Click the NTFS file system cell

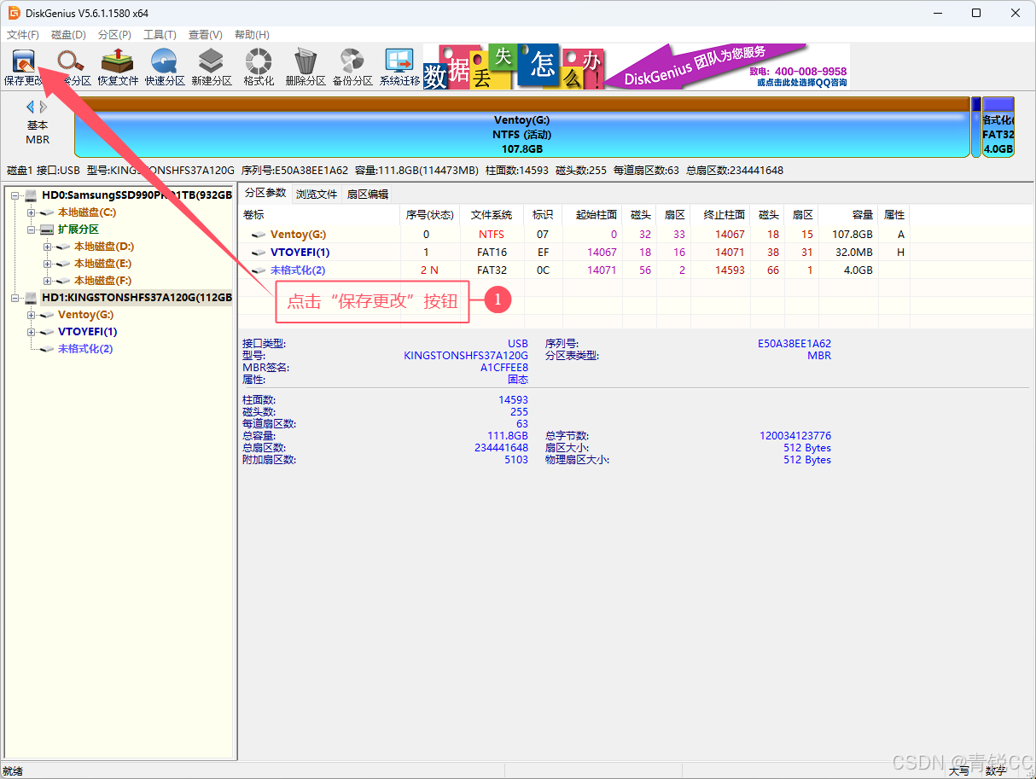pos(492,235)
